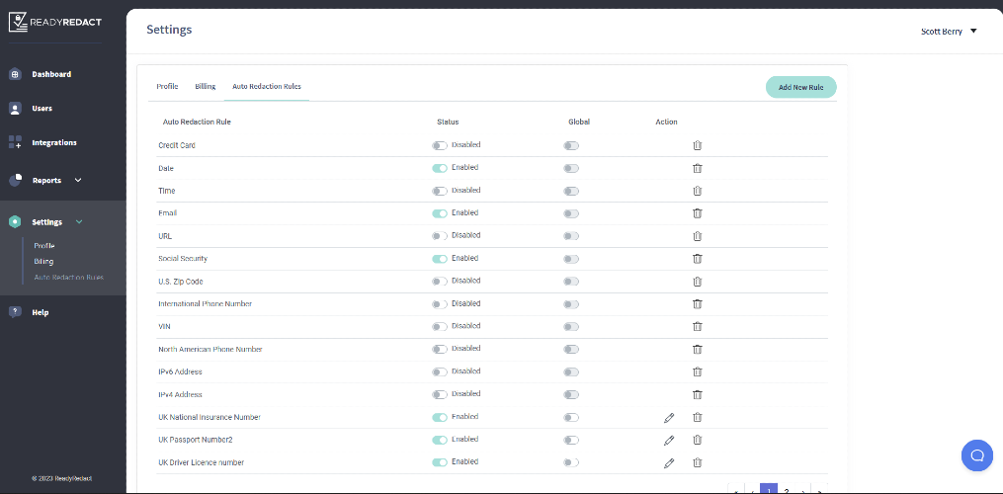The image size is (1003, 494).
Task: Edit the UK Passport Number2 rule
Action: click(x=669, y=441)
